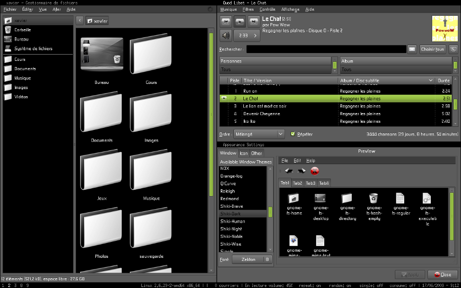Skip to next track in Quod Libet
Viewport: 461px width, 288px height.
254,21
